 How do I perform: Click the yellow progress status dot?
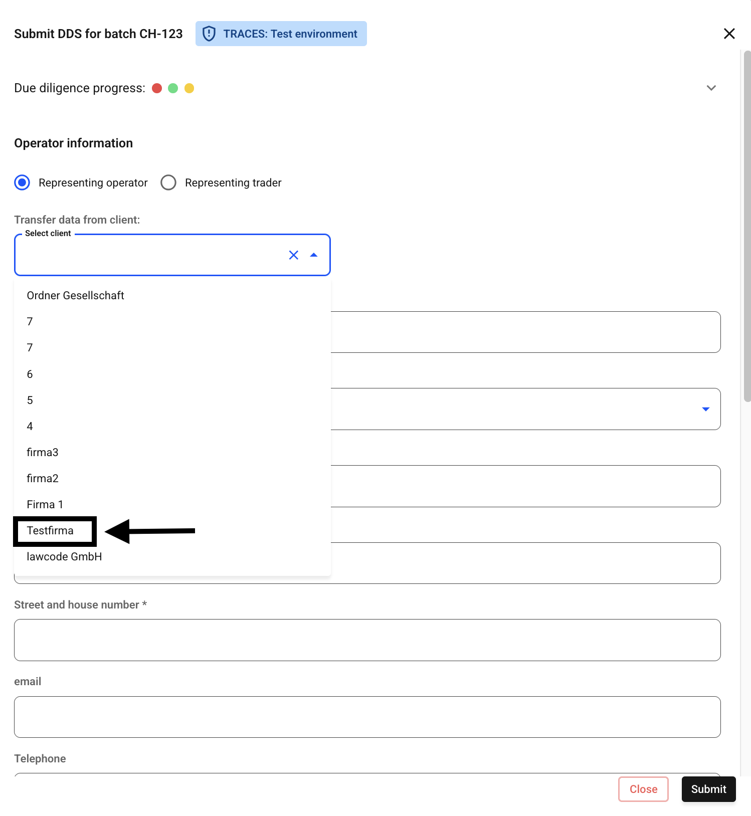tap(189, 88)
